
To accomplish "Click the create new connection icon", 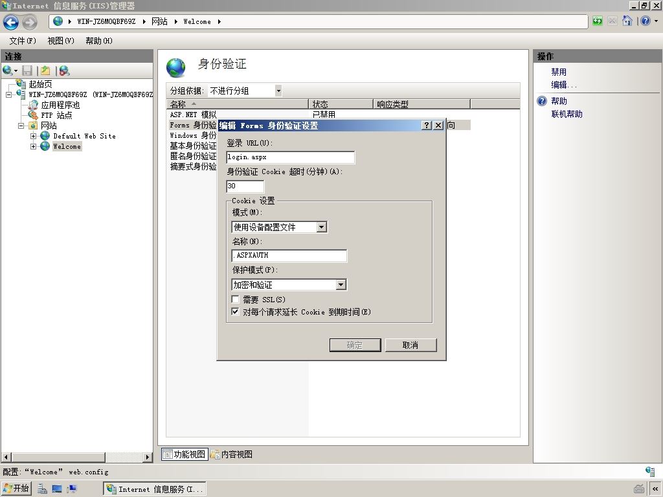I will point(8,71).
